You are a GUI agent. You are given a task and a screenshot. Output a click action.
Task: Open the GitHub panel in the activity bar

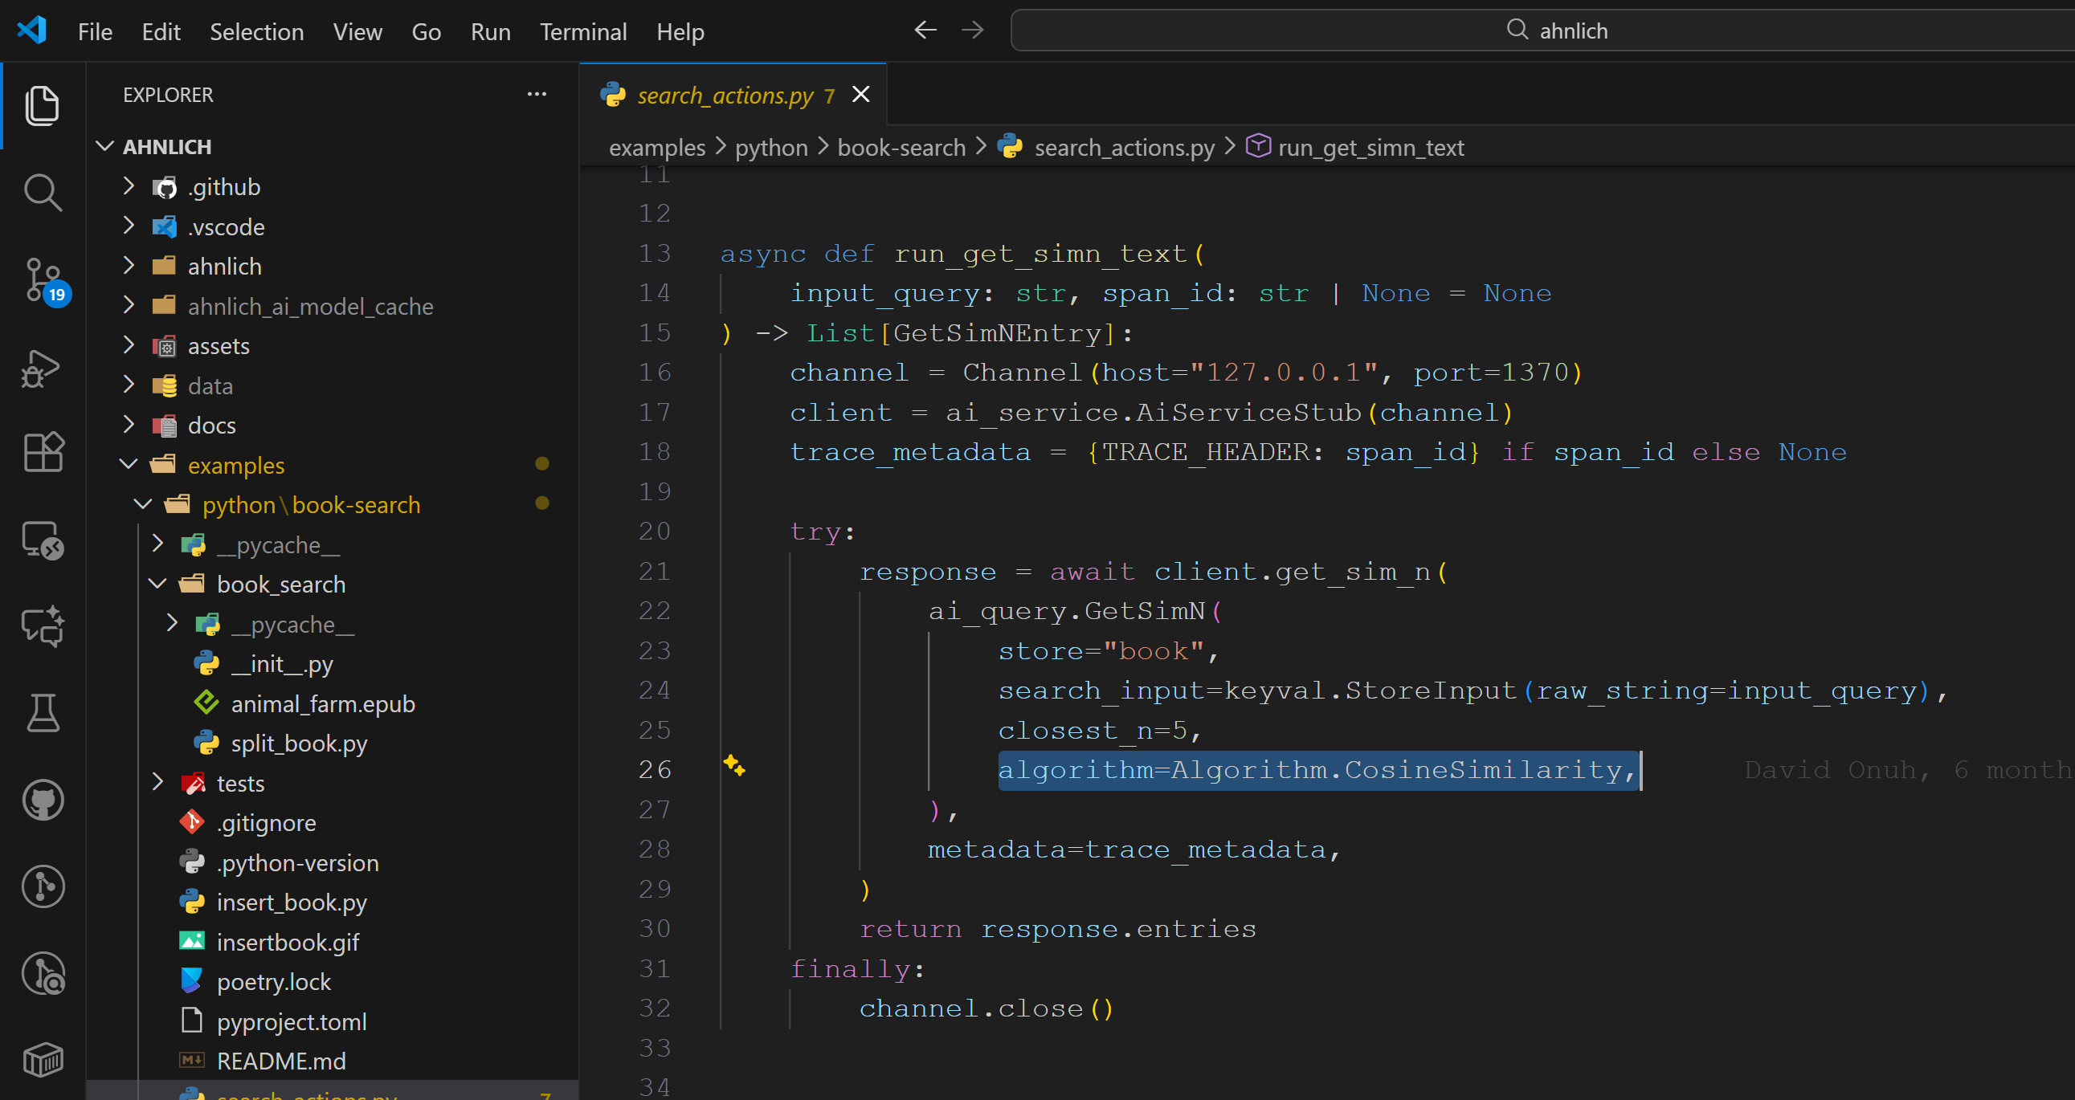tap(42, 800)
